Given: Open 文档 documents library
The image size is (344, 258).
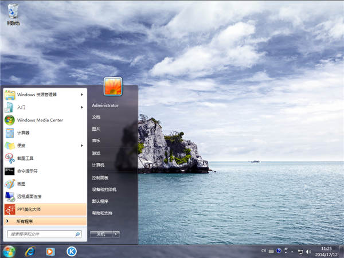Looking at the screenshot, I should coord(96,117).
